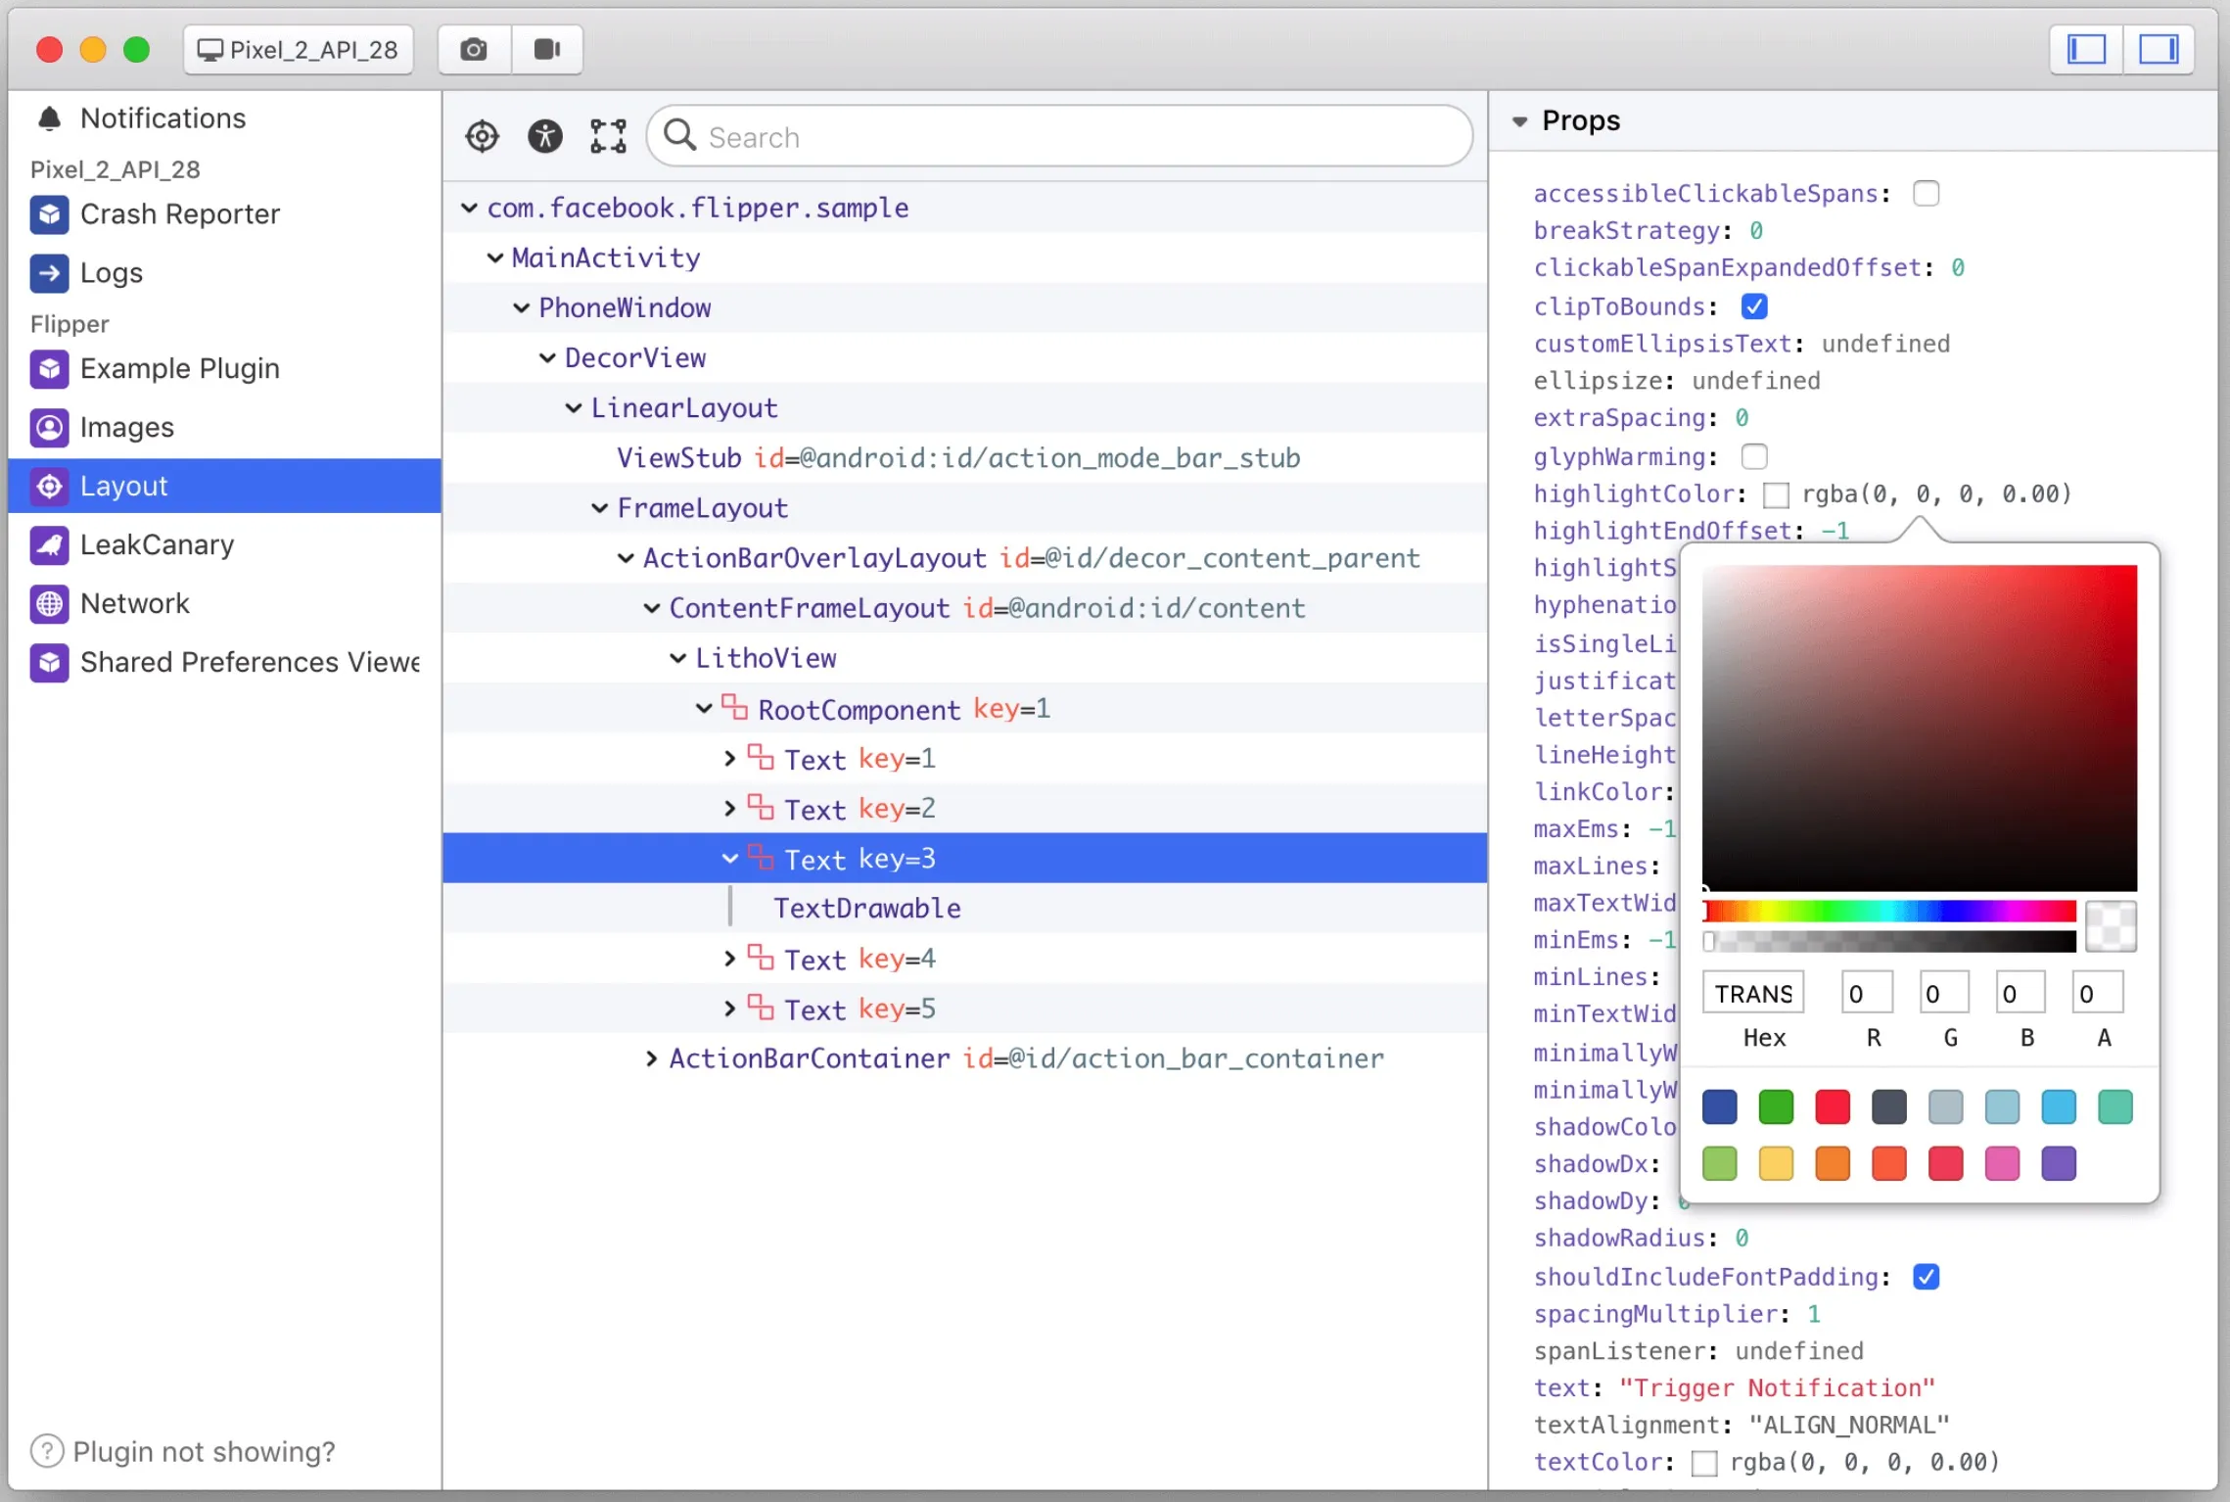Click the alignment overlay toolbar icon
This screenshot has width=2230, height=1502.
pos(608,136)
